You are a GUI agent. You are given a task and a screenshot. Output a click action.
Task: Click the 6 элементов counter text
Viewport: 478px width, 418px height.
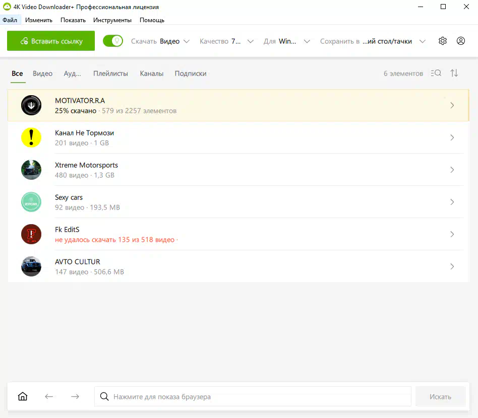coord(403,74)
